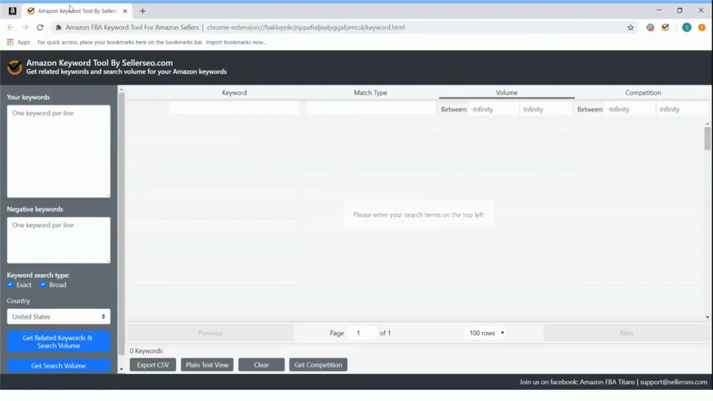Set Volume maximum filter field
Viewport: 713px width, 401px height.
coord(546,109)
